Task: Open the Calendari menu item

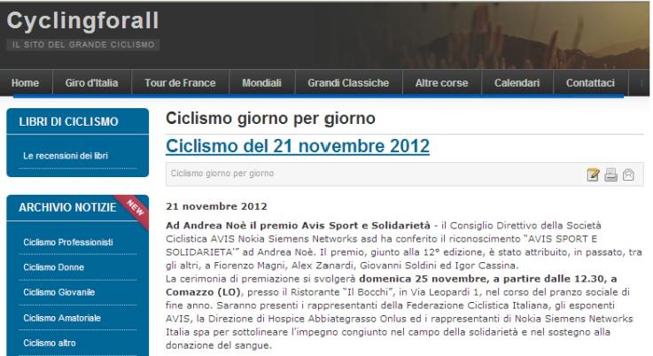Action: tap(517, 83)
